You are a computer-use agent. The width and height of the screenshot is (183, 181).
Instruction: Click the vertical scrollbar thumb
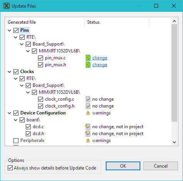[174, 73]
